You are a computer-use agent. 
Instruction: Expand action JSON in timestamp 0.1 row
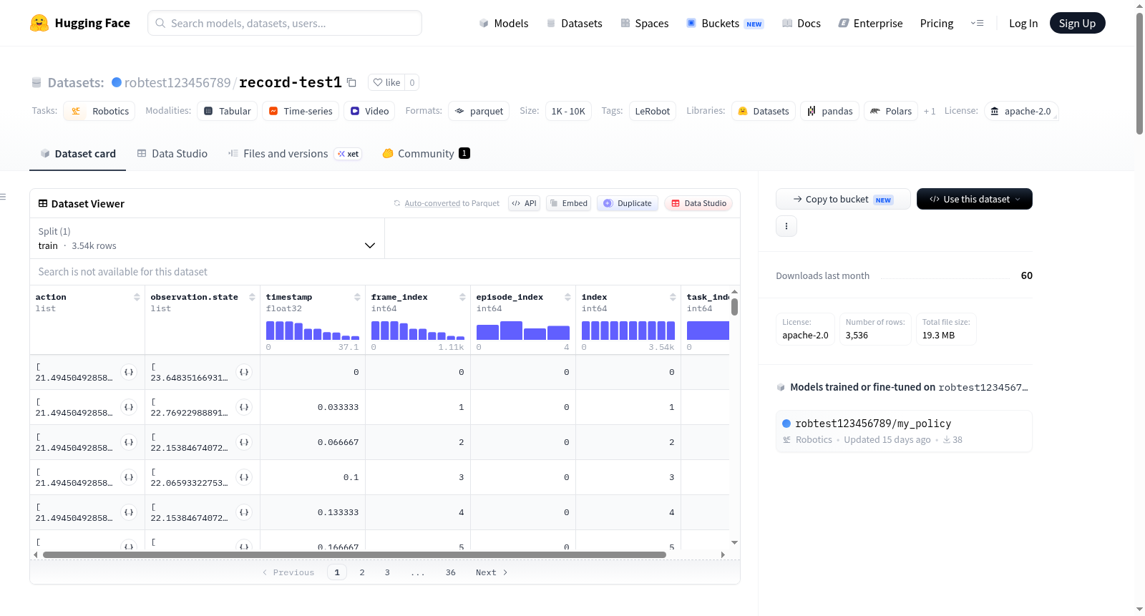point(129,477)
